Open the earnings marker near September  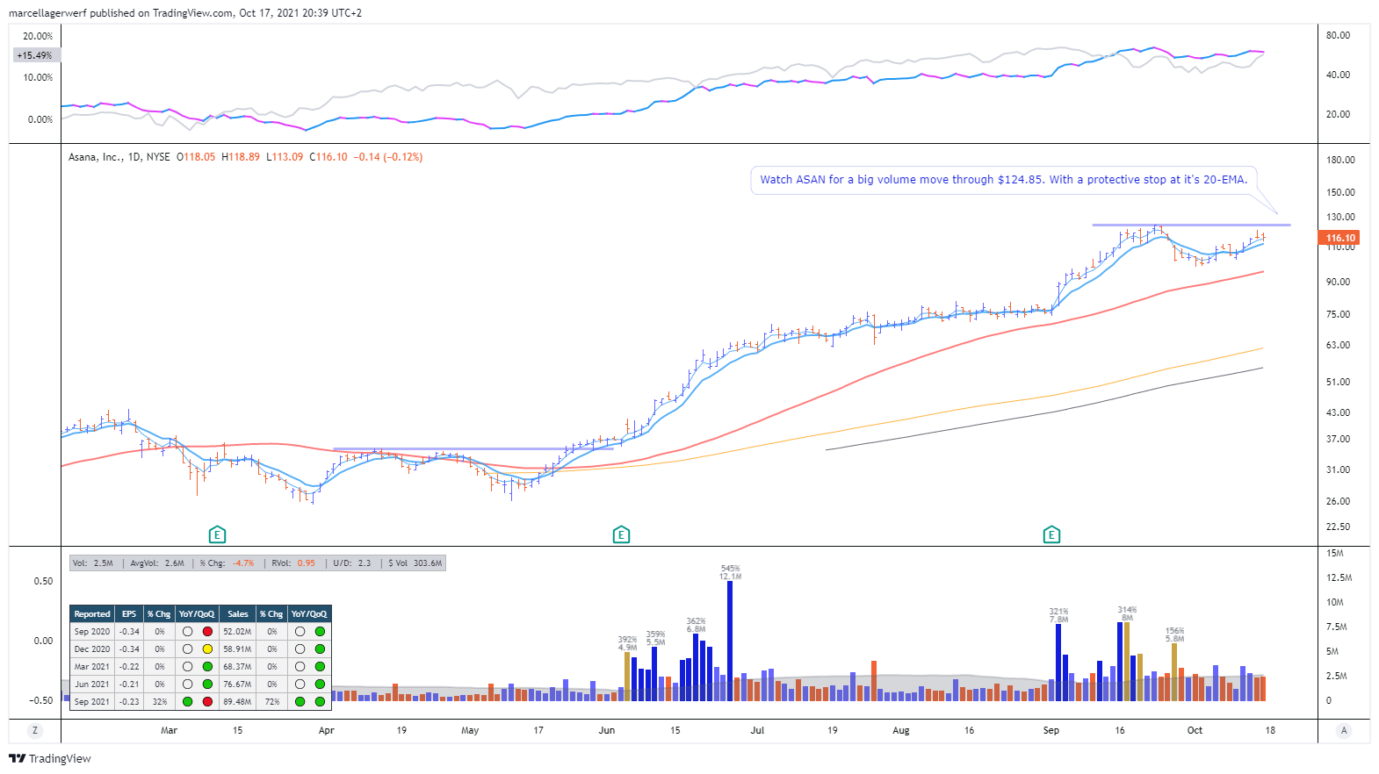pos(1051,534)
